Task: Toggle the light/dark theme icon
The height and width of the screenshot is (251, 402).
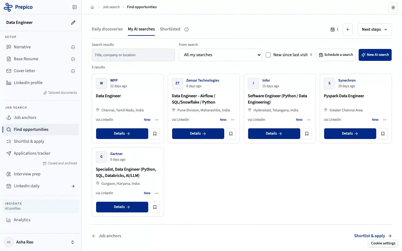Action: [393, 8]
